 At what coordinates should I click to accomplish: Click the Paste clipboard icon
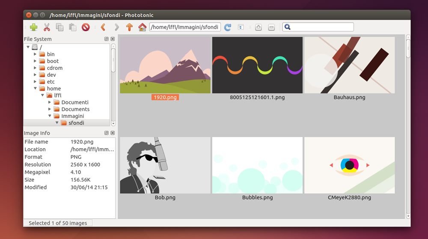point(73,27)
